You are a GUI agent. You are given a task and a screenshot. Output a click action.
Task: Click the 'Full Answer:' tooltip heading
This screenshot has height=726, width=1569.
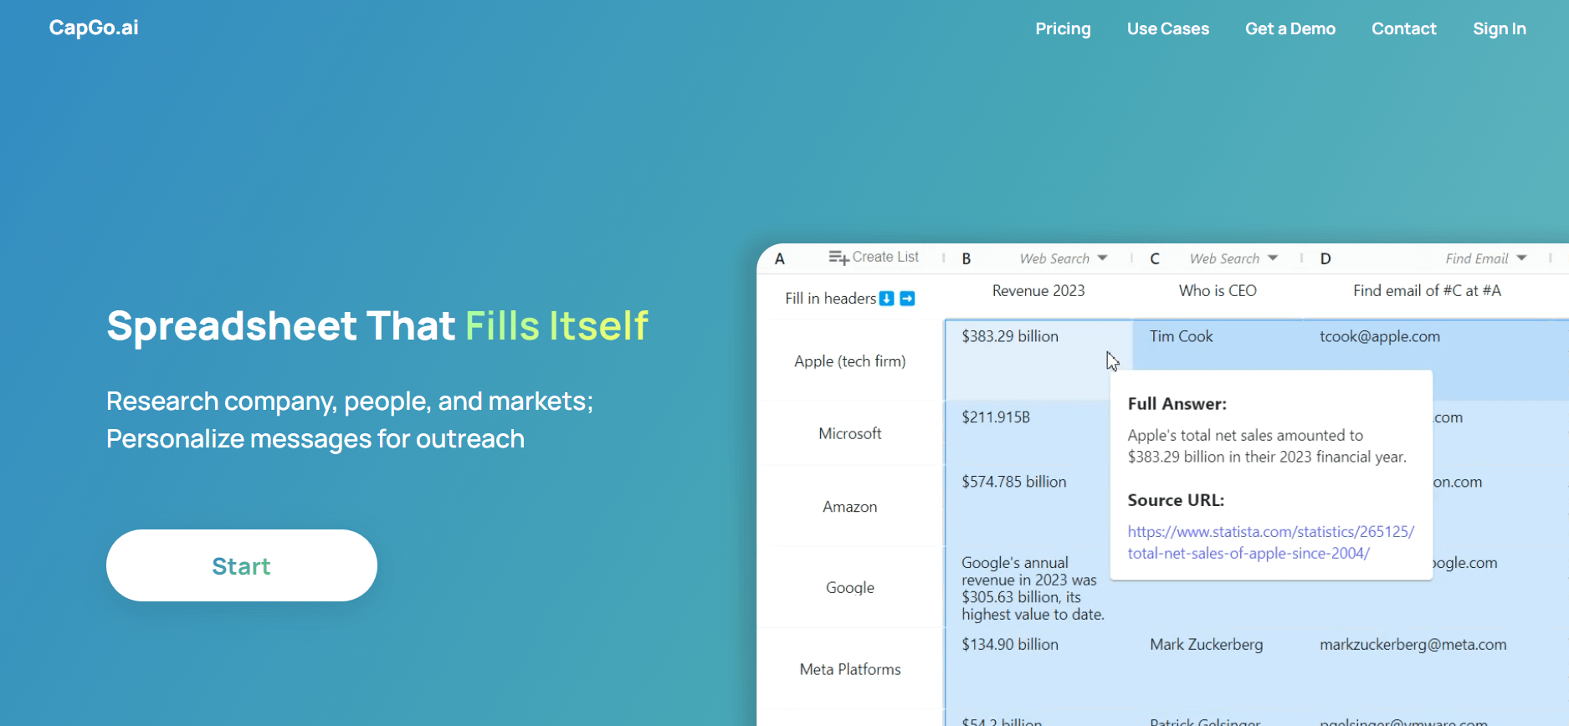point(1177,404)
